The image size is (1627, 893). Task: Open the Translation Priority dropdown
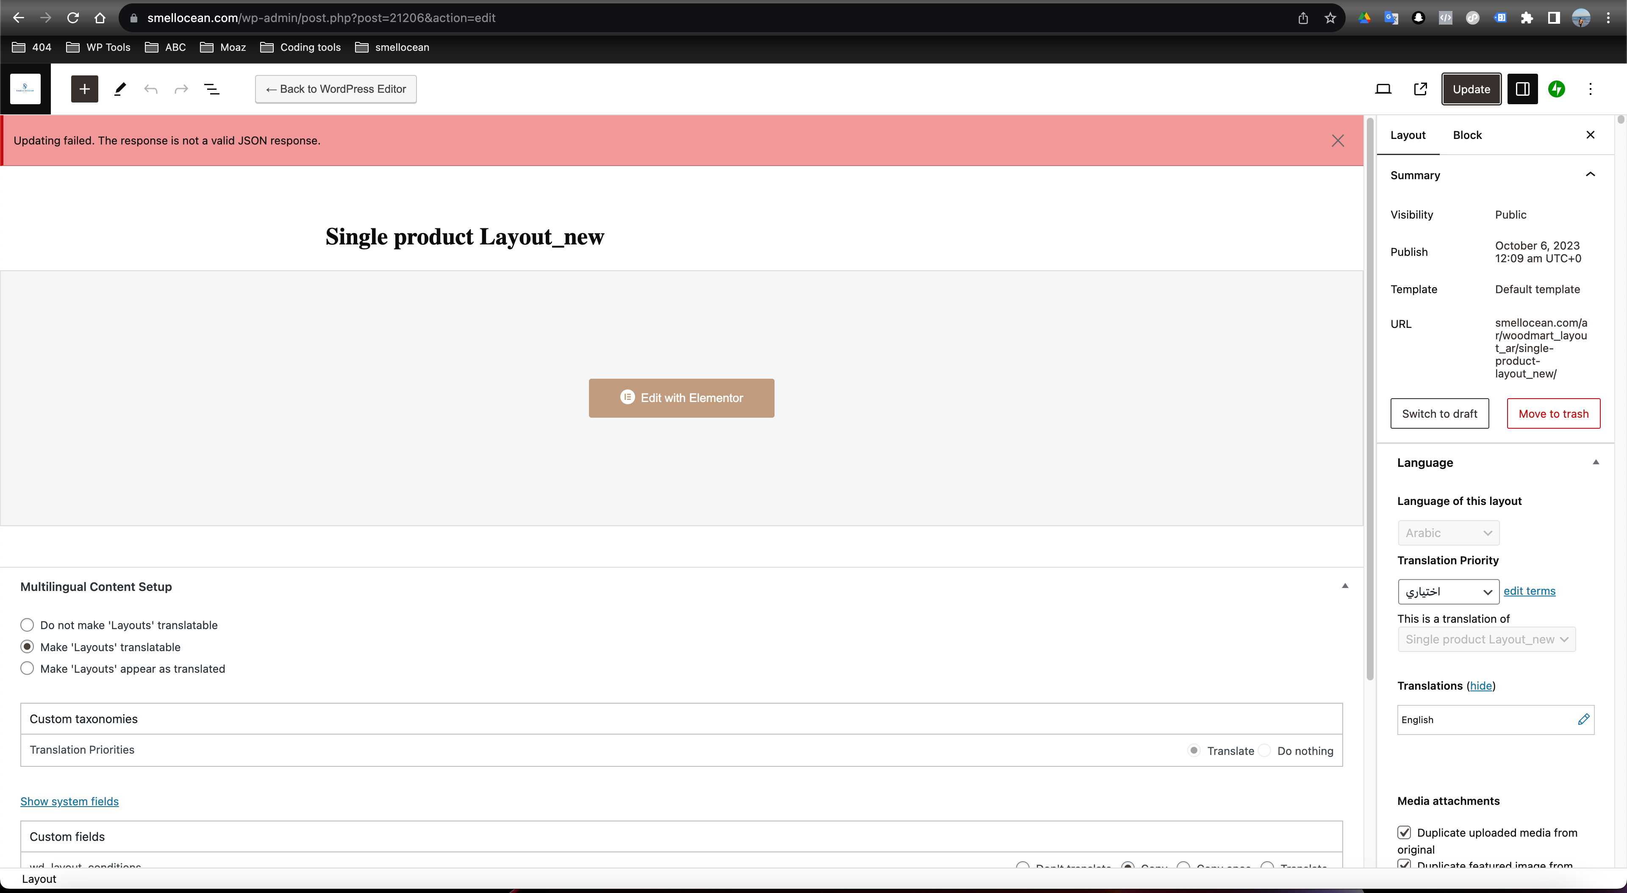tap(1448, 592)
